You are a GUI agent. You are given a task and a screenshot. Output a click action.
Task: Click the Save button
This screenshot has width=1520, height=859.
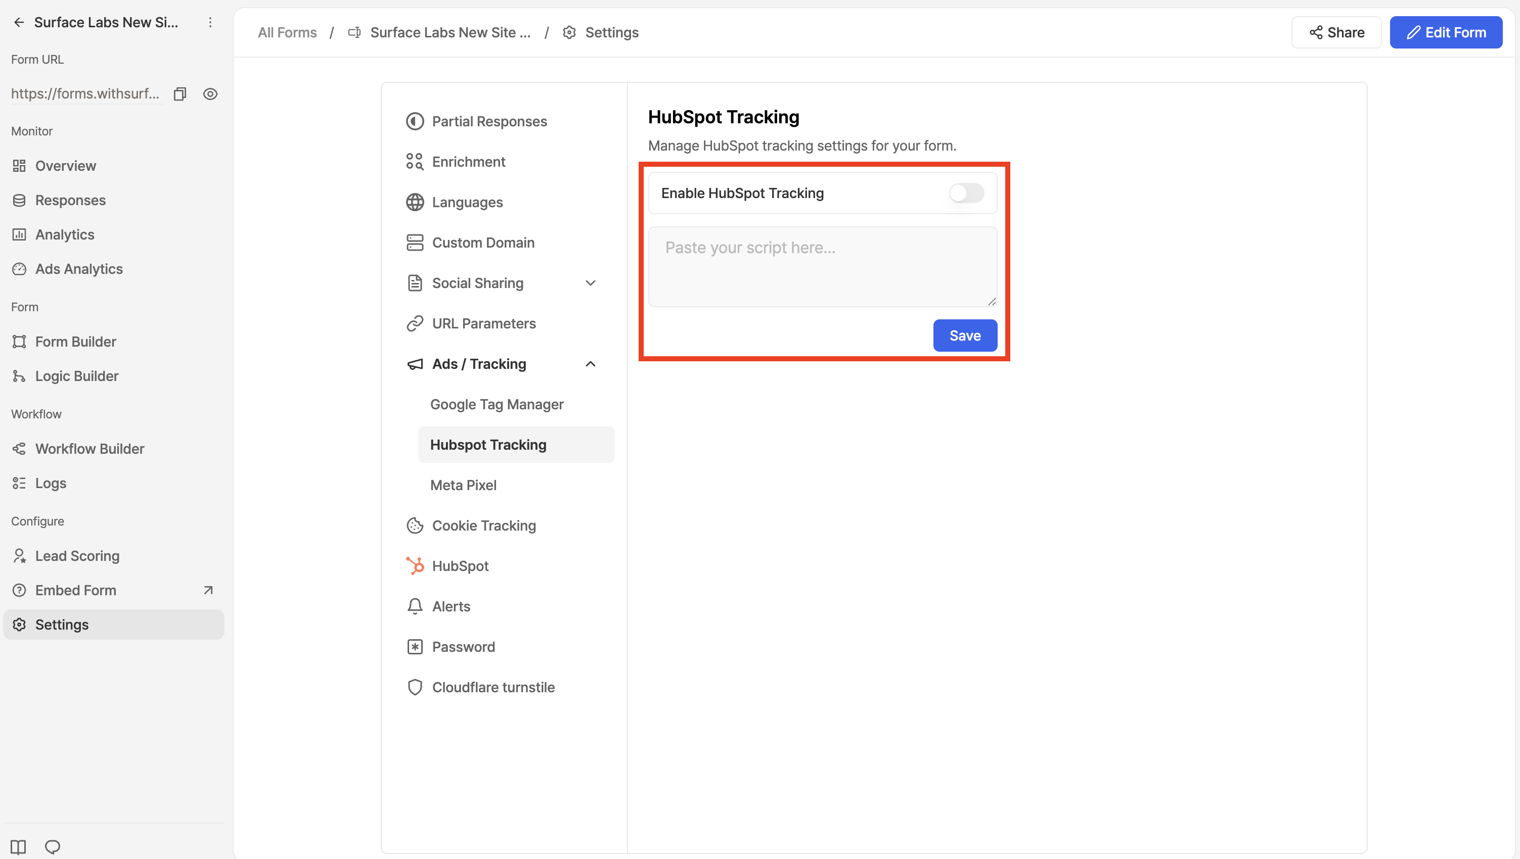click(x=965, y=336)
